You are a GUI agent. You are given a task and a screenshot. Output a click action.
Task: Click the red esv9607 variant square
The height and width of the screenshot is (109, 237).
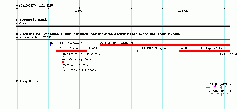click(x=63, y=67)
